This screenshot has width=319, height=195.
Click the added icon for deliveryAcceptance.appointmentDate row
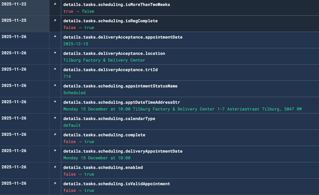(55, 37)
